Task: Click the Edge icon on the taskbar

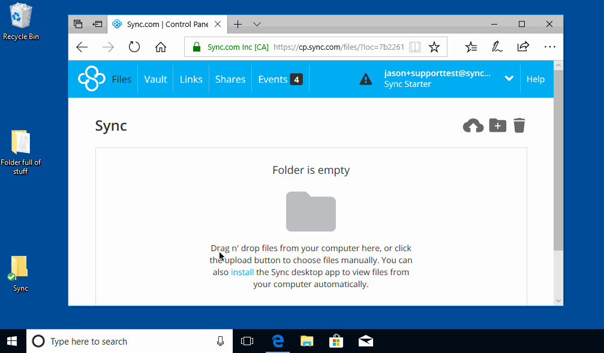Action: click(x=278, y=341)
